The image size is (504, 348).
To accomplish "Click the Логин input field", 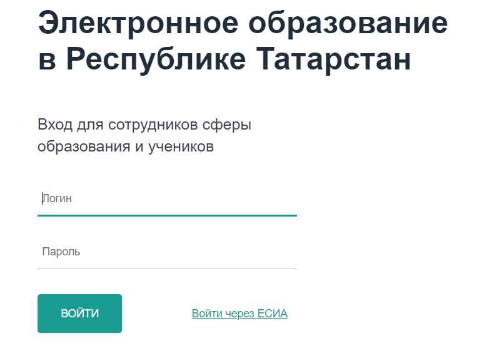I will click(x=167, y=199).
